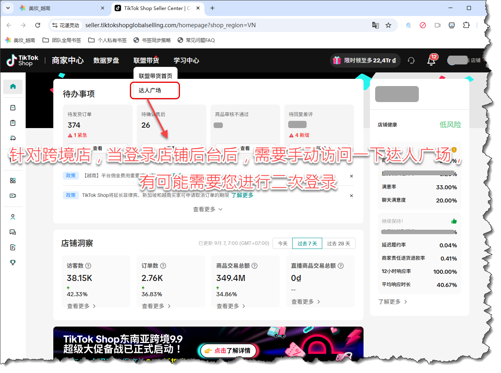Open the tab search dropdown chevron

click(x=8, y=8)
